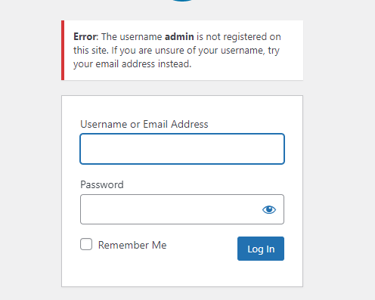The image size is (375, 300).
Task: Show password using the eye icon
Action: (x=269, y=209)
